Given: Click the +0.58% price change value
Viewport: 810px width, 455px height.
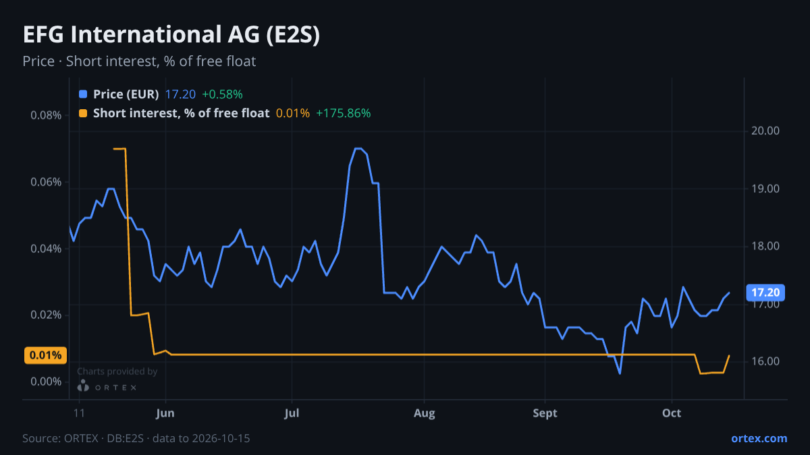Looking at the screenshot, I should (x=222, y=94).
